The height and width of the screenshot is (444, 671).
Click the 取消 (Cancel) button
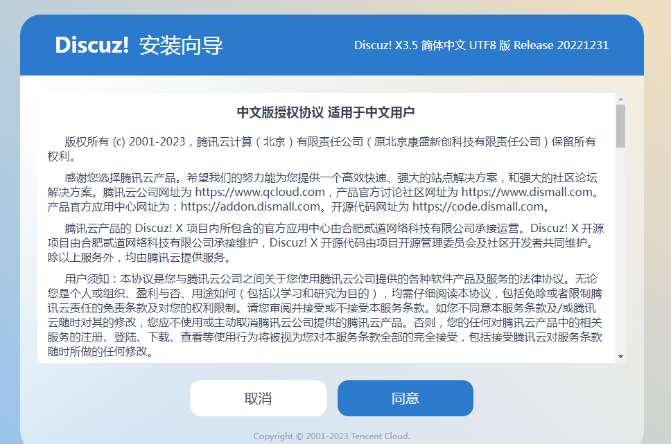[x=258, y=398]
